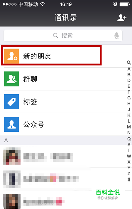
Task: Tap the magnifier icon in index sidebar
Action: pos(129,63)
